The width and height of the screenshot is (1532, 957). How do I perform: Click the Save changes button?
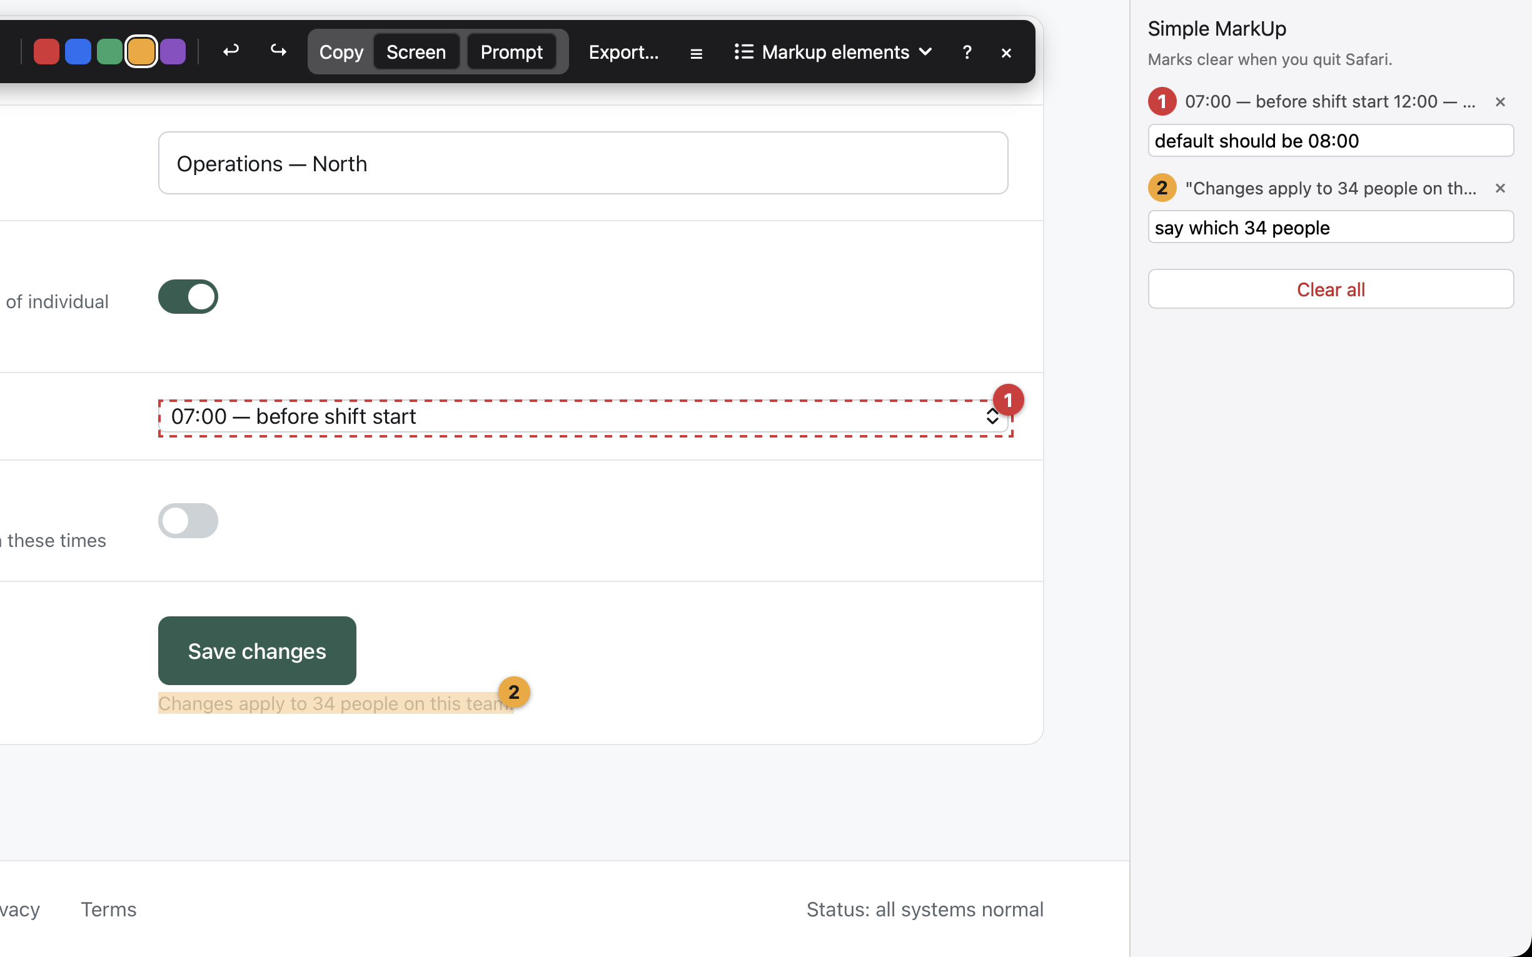point(257,651)
